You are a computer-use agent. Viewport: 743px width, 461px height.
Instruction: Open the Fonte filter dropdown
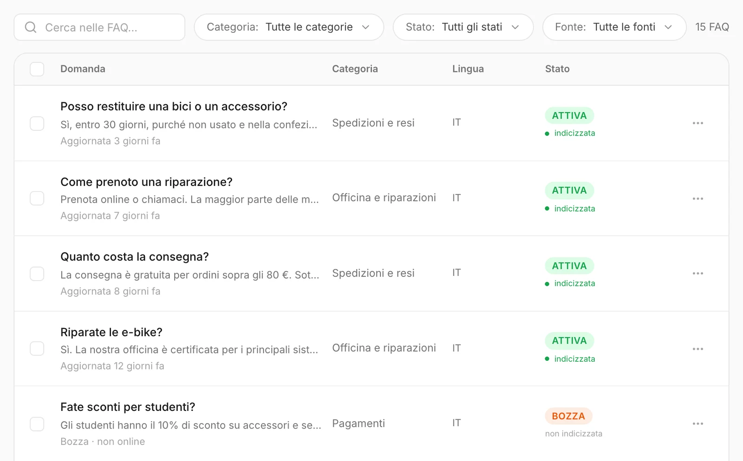pyautogui.click(x=614, y=27)
